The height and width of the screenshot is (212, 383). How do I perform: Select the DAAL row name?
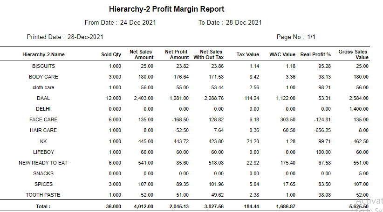[x=43, y=98]
